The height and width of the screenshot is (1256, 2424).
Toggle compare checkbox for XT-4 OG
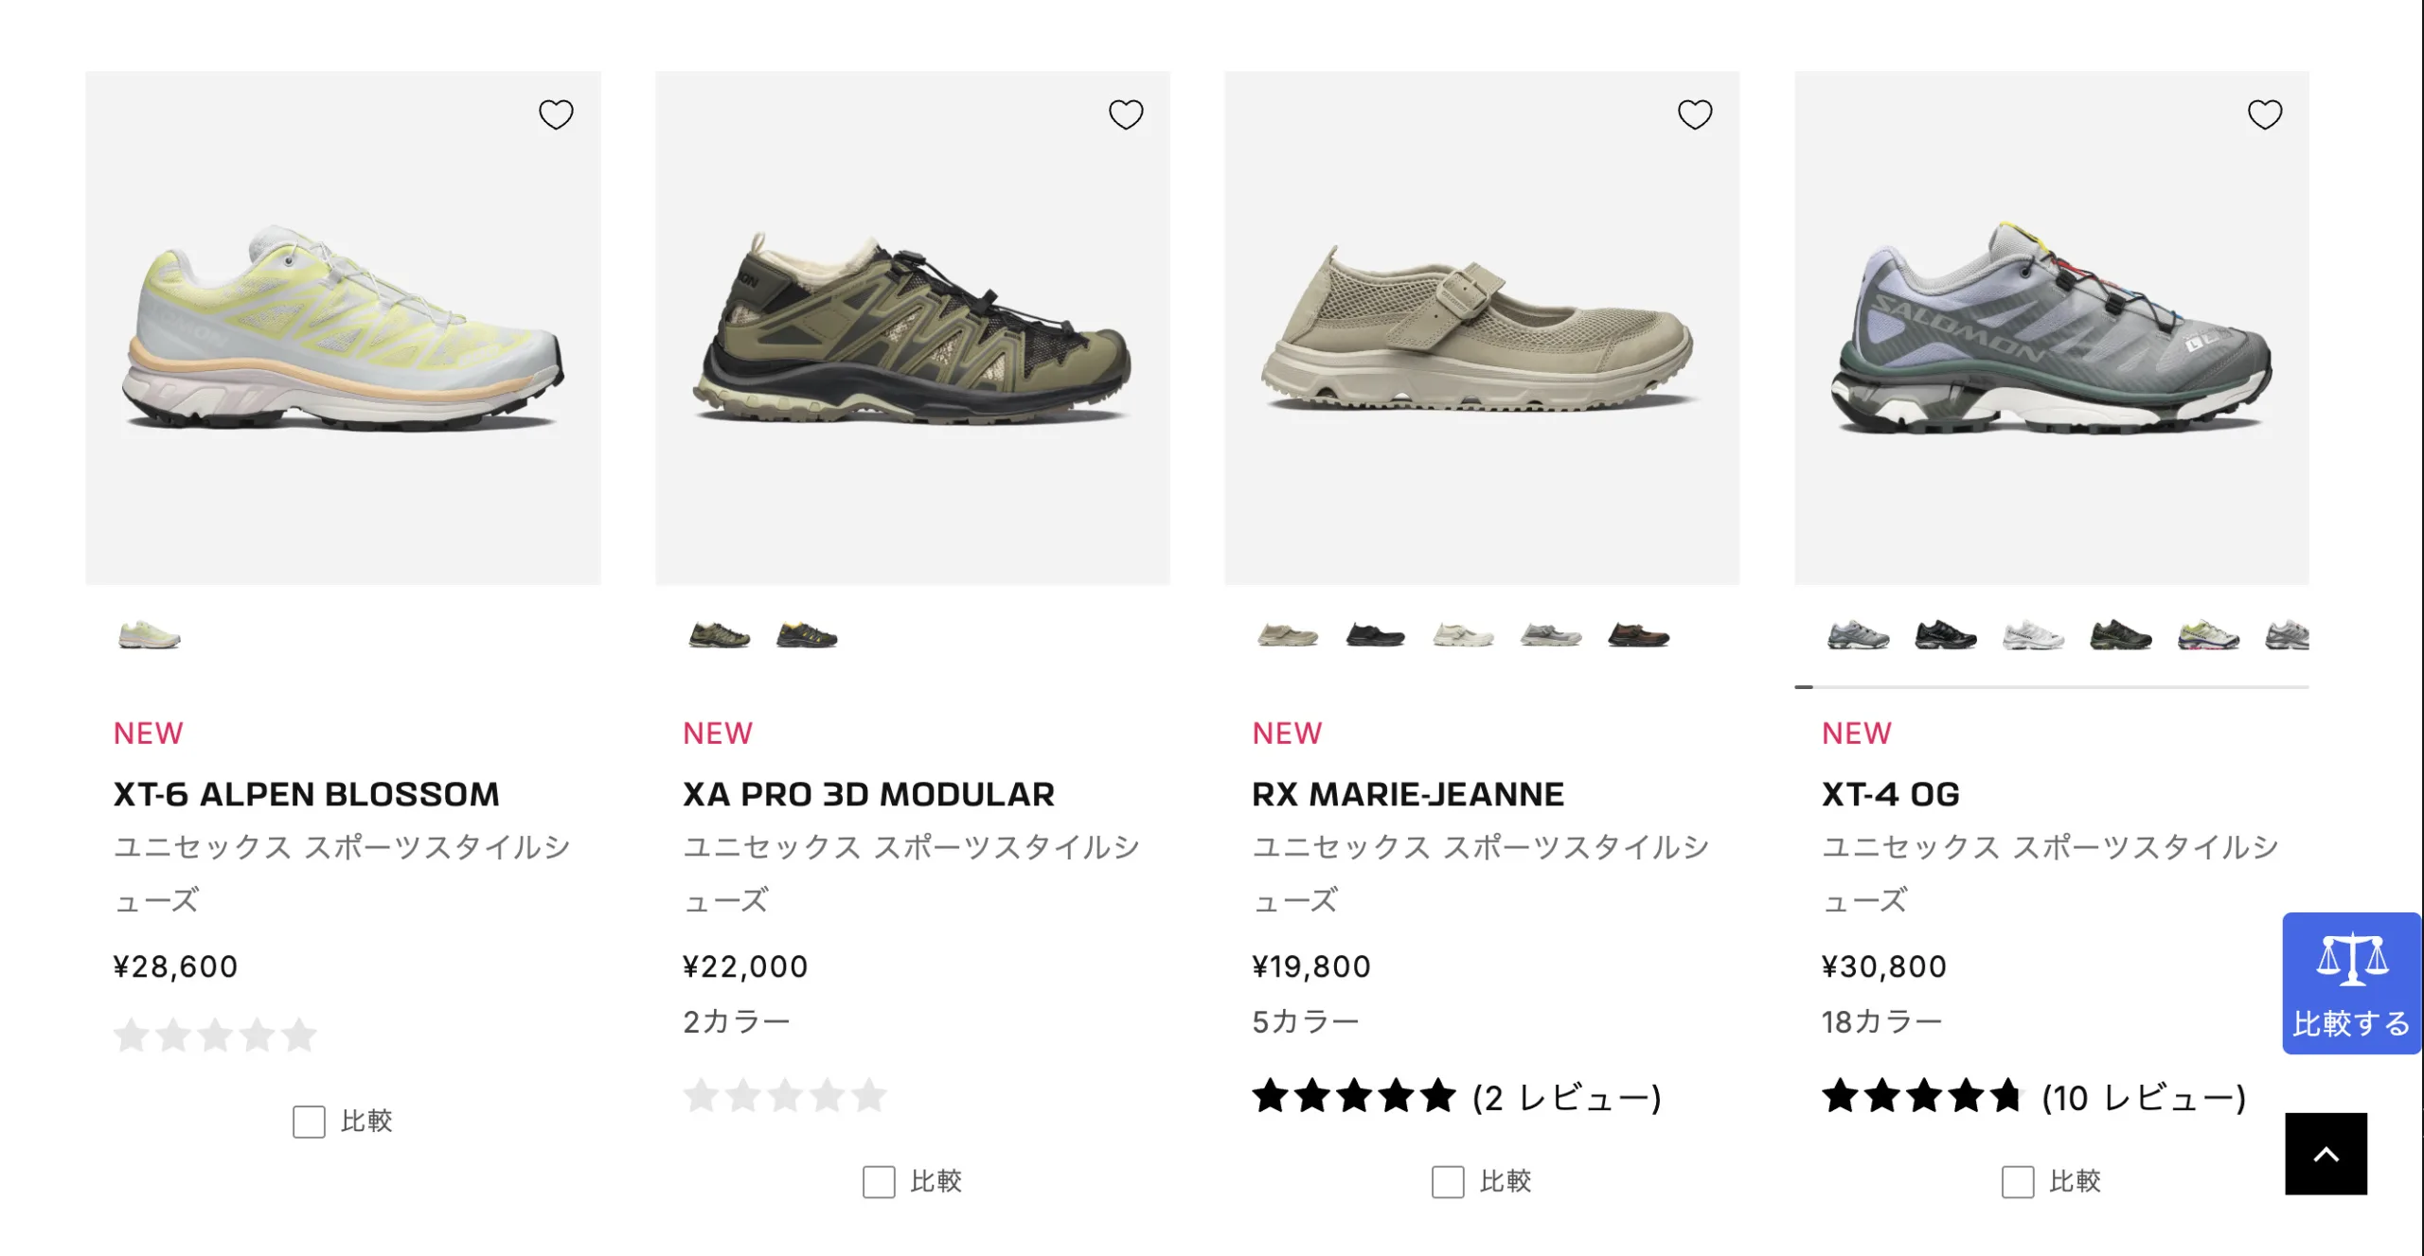[x=2018, y=1182]
